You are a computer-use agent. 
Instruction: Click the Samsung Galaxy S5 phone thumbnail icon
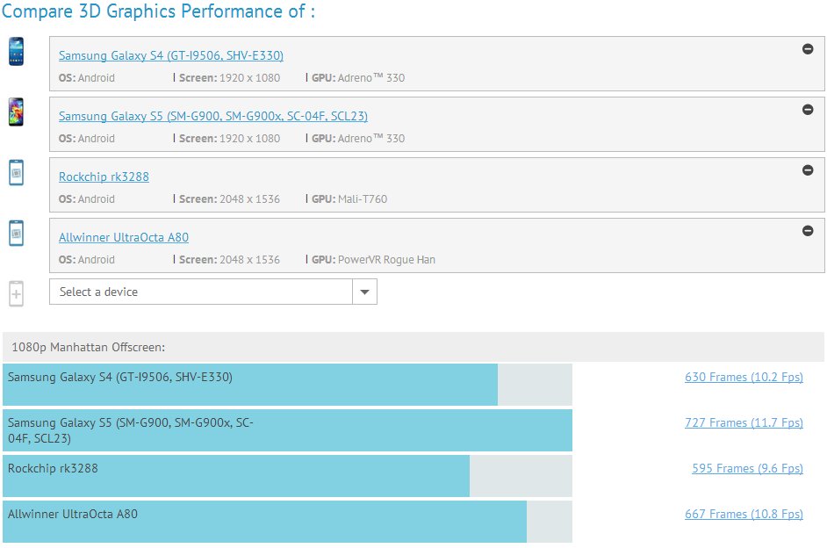coord(16,112)
